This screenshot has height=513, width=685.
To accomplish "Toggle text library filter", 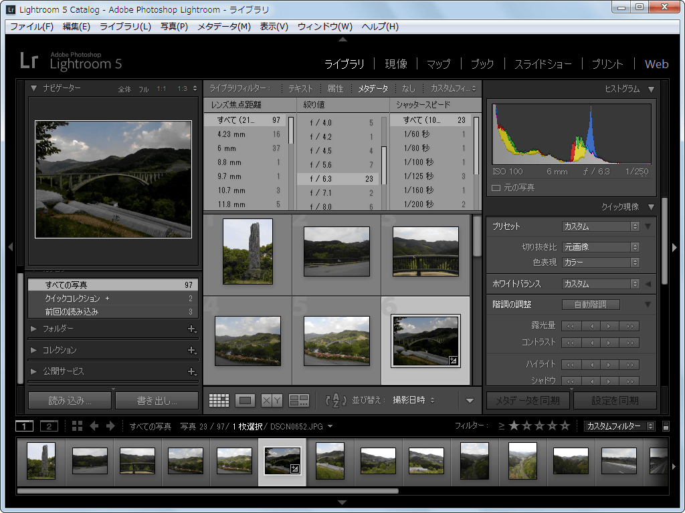I will click(300, 89).
